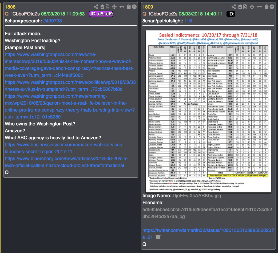This screenshot has width=278, height=253.
Task: Click the archive box icon beside the twitter link
Action: 158,237
